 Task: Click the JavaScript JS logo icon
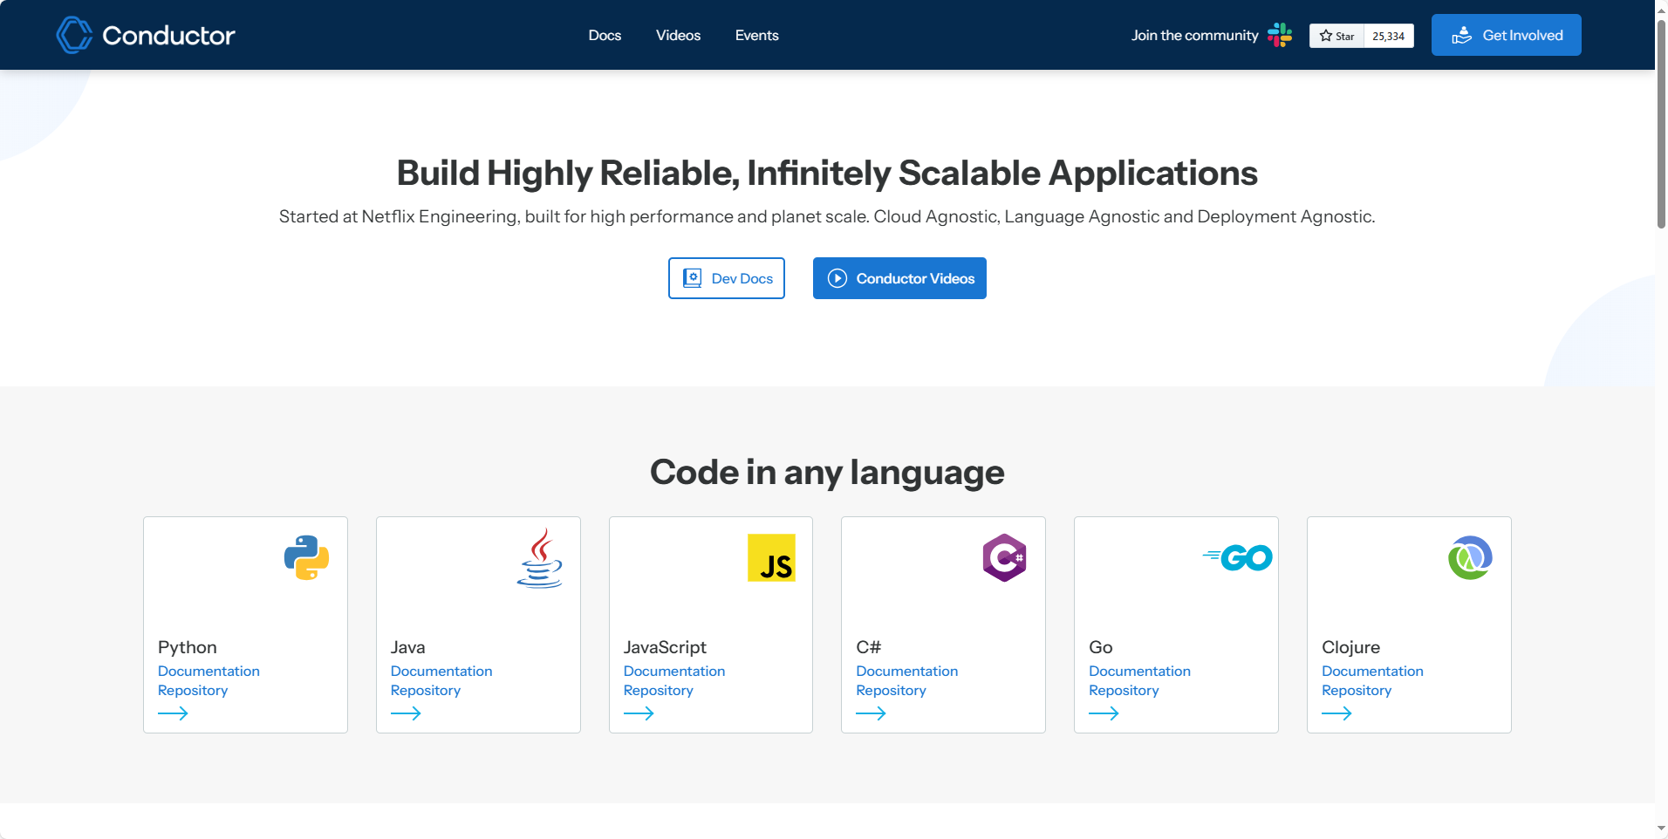(x=771, y=557)
